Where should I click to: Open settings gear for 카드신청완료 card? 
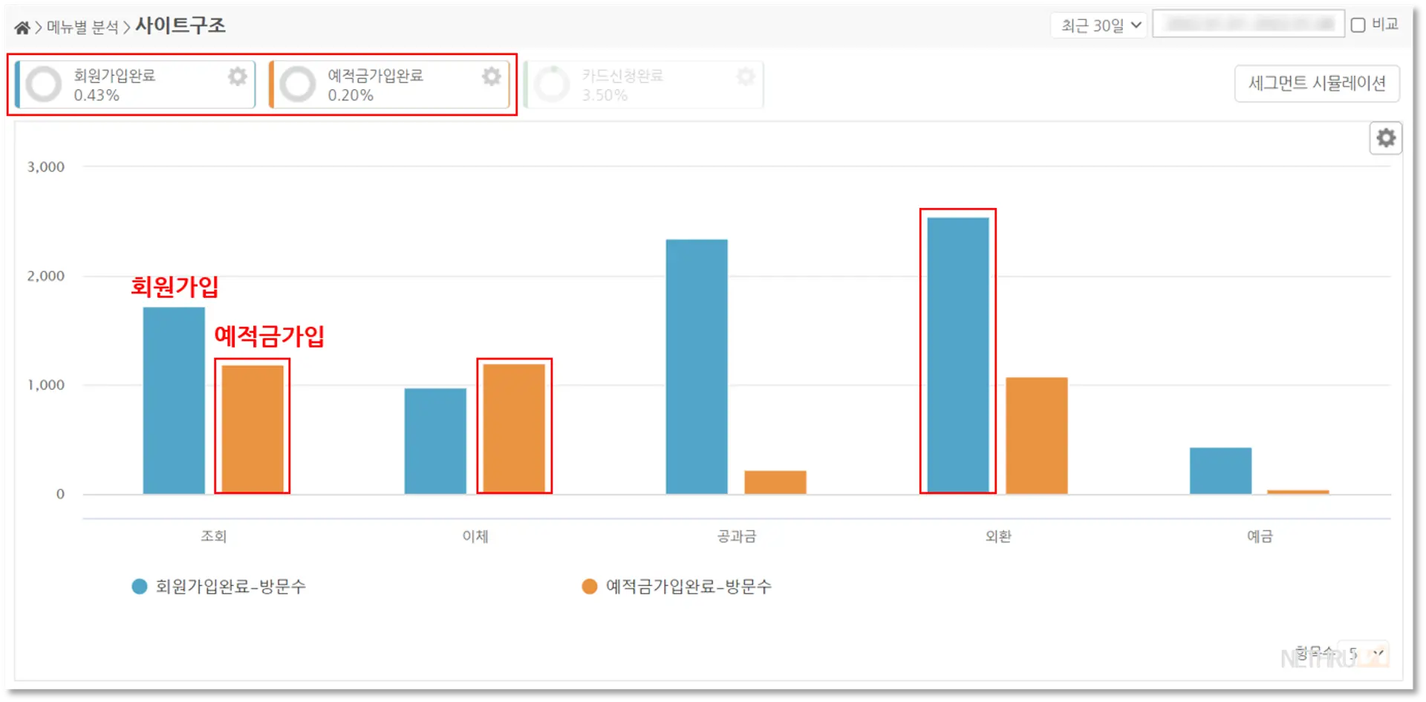745,76
